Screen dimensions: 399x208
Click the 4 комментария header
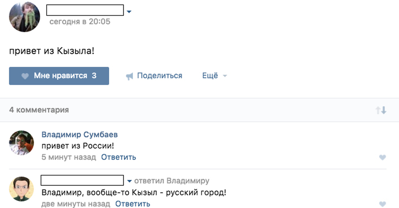[39, 110]
